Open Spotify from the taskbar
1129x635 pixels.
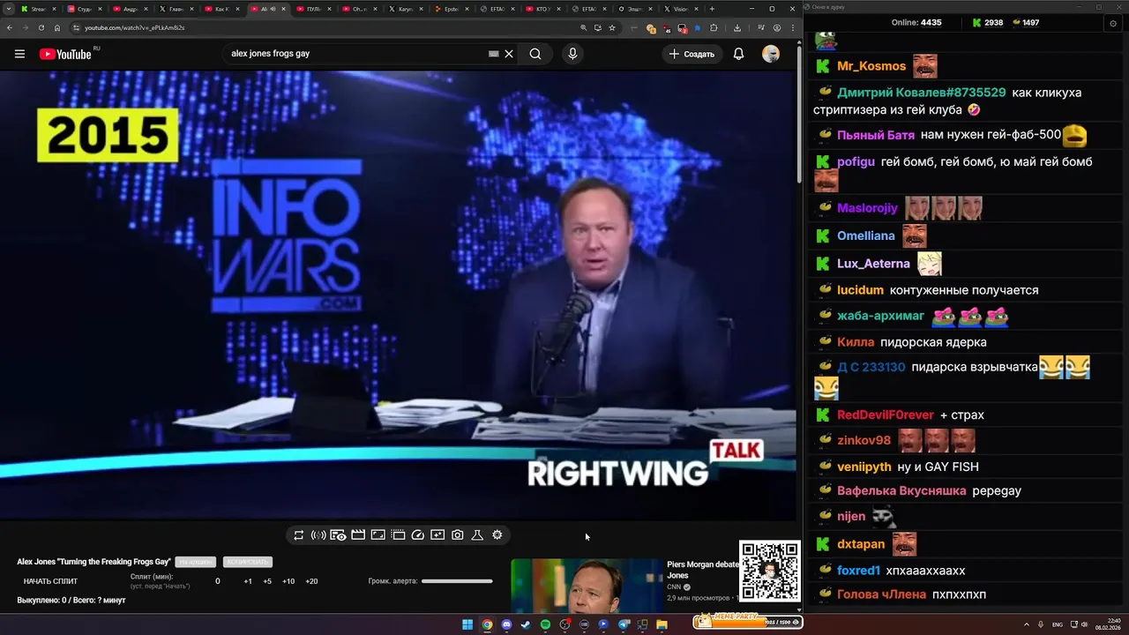click(x=545, y=625)
